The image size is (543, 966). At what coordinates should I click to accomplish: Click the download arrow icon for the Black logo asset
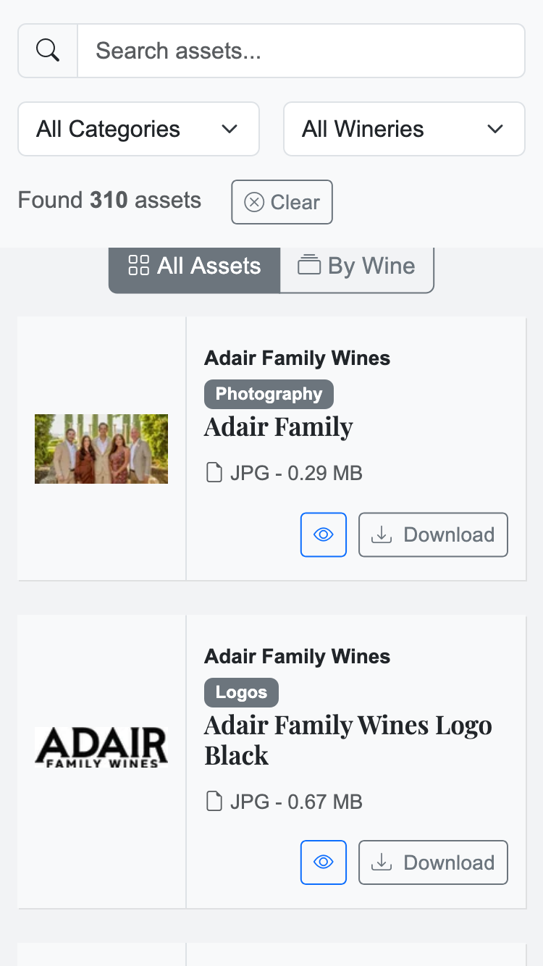point(382,862)
